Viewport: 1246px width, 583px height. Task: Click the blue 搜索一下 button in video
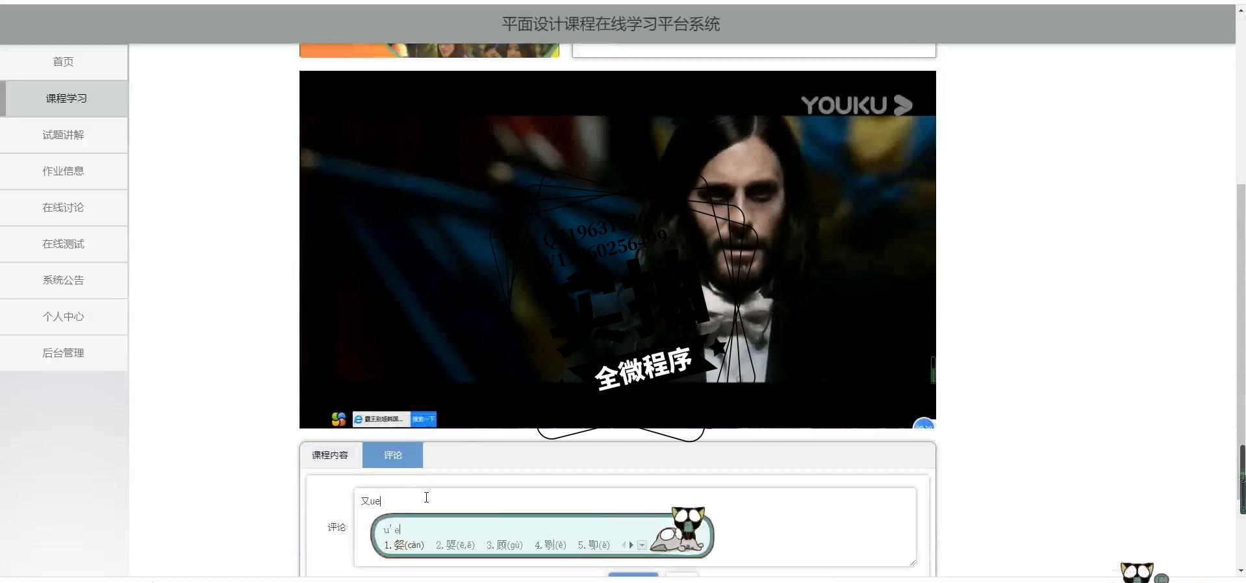click(424, 419)
